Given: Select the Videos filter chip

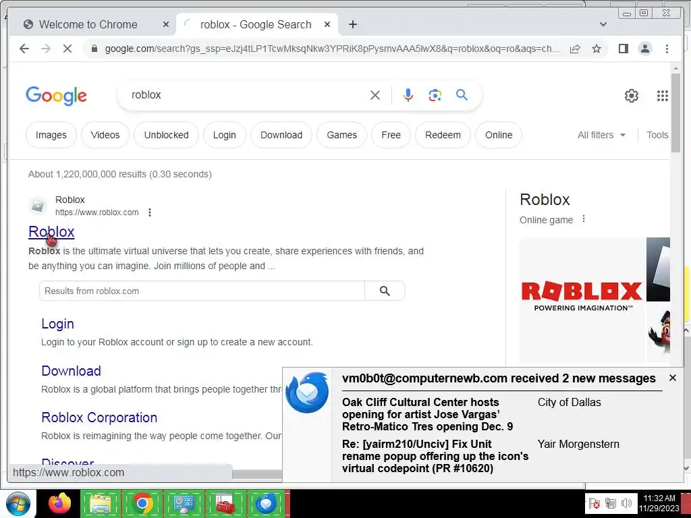Looking at the screenshot, I should tap(105, 135).
